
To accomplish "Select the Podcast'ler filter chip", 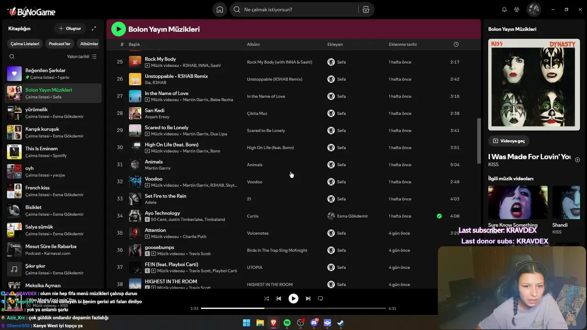I will [x=60, y=44].
